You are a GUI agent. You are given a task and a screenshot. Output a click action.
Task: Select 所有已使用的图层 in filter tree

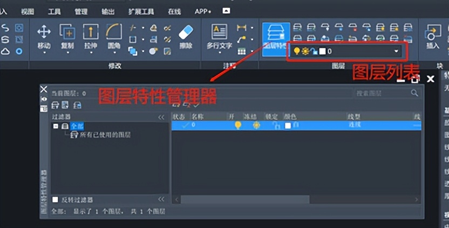(105, 135)
